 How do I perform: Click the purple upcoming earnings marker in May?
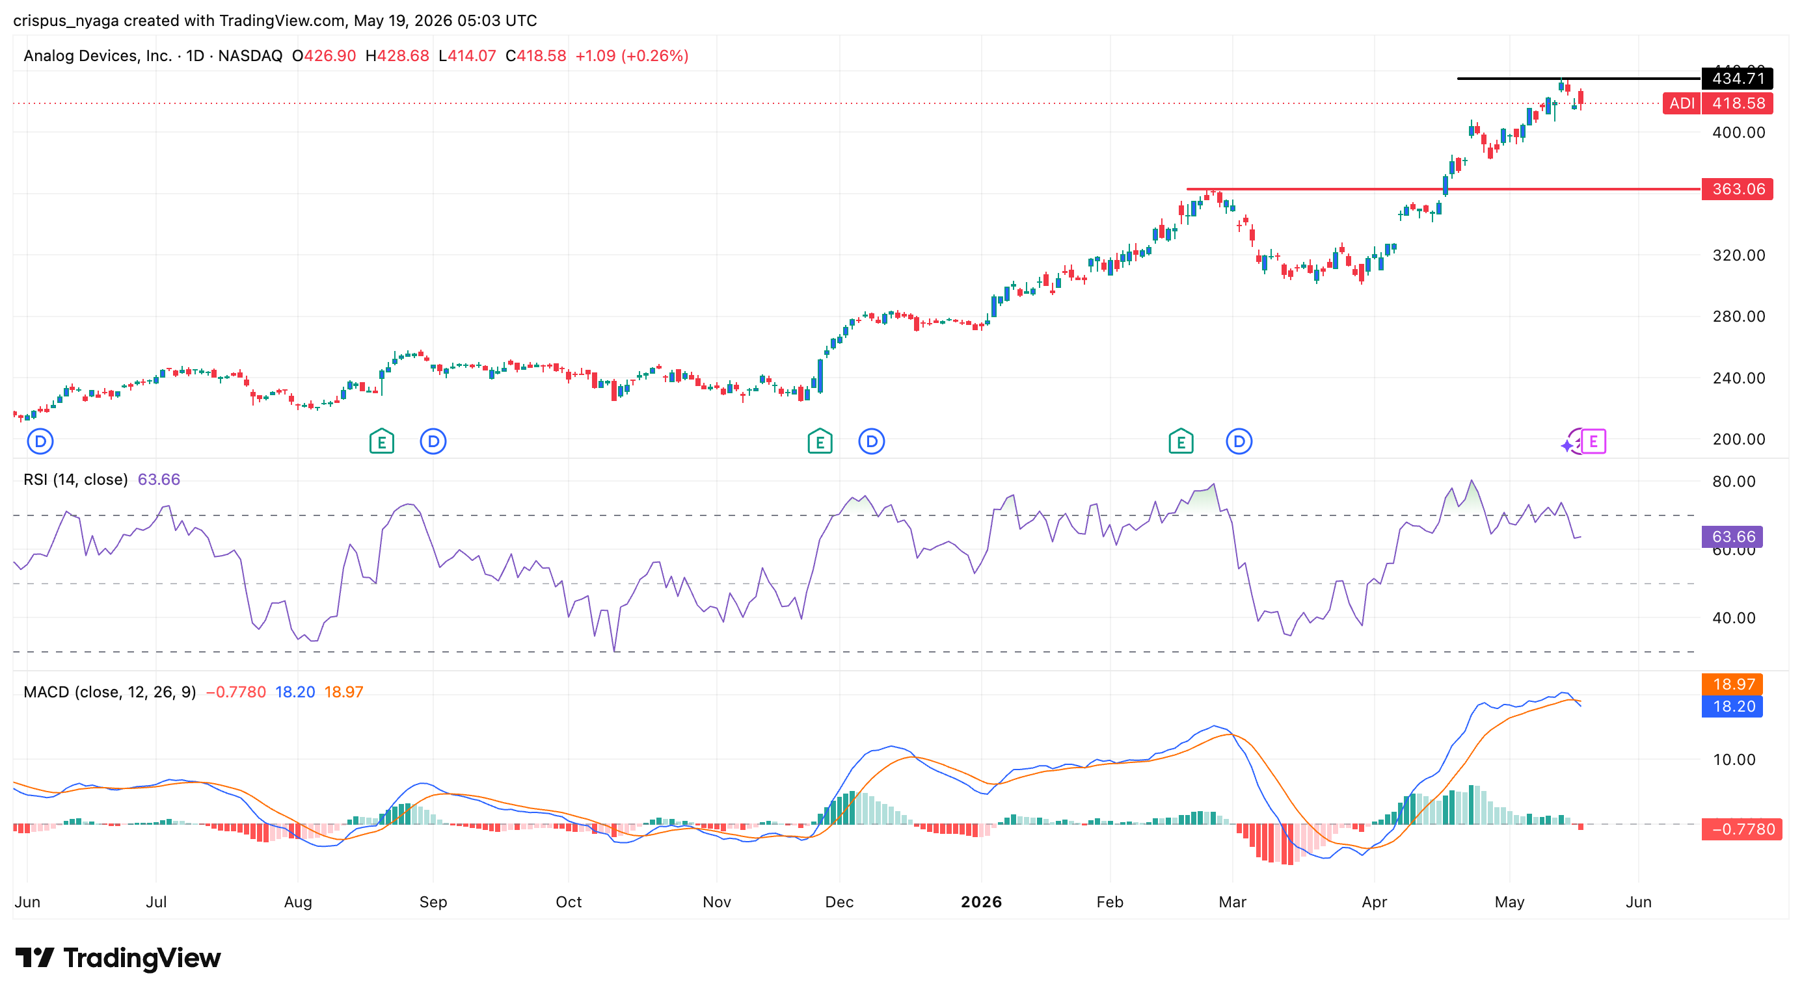(x=1593, y=441)
